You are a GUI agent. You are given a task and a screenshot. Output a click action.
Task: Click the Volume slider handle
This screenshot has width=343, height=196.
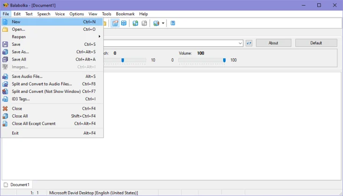[x=225, y=60]
